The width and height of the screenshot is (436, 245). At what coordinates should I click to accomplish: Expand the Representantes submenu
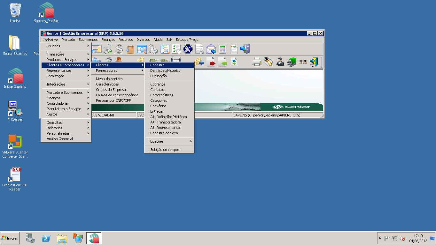pyautogui.click(x=66, y=71)
